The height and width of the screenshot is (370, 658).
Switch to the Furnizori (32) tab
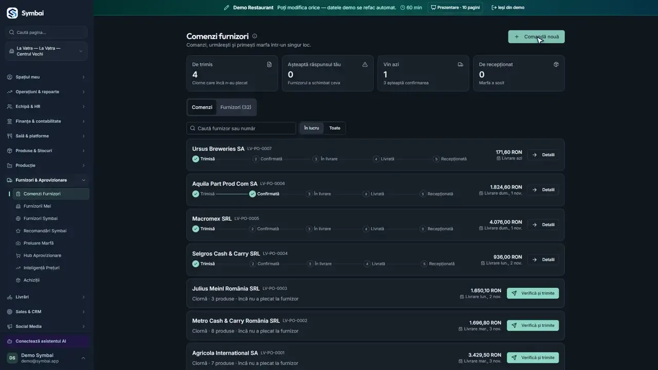(236, 107)
